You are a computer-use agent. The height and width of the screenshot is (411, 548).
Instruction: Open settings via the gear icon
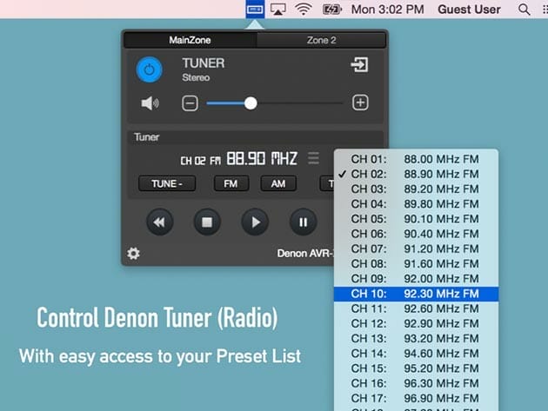[x=134, y=254]
